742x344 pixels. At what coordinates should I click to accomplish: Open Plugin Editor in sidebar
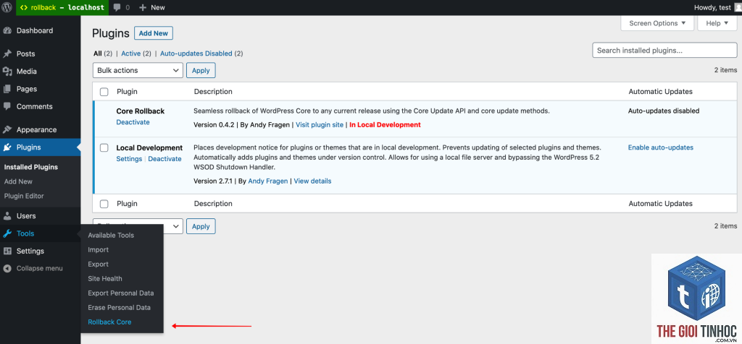click(x=24, y=196)
